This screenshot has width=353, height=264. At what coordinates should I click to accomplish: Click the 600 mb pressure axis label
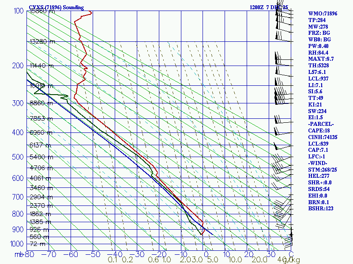click(x=18, y=178)
